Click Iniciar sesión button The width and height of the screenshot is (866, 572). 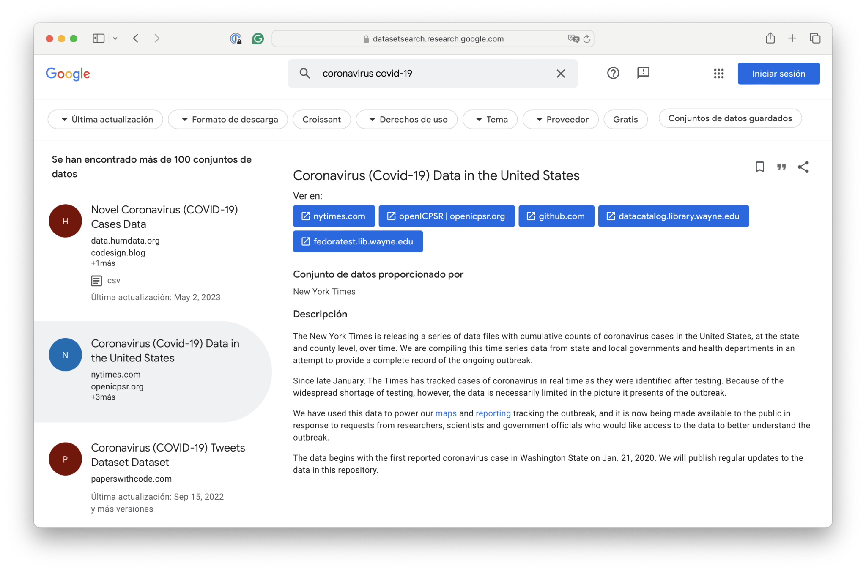(x=779, y=74)
